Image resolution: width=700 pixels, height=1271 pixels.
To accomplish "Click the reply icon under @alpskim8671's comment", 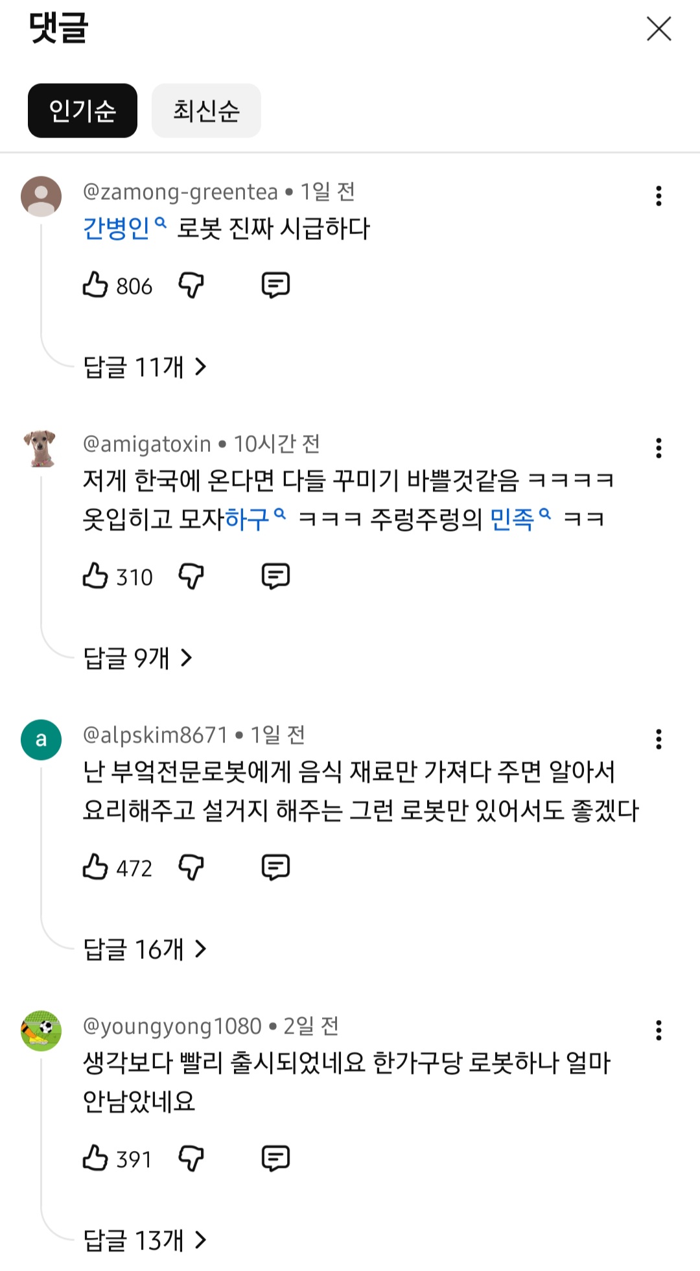I will (x=275, y=867).
